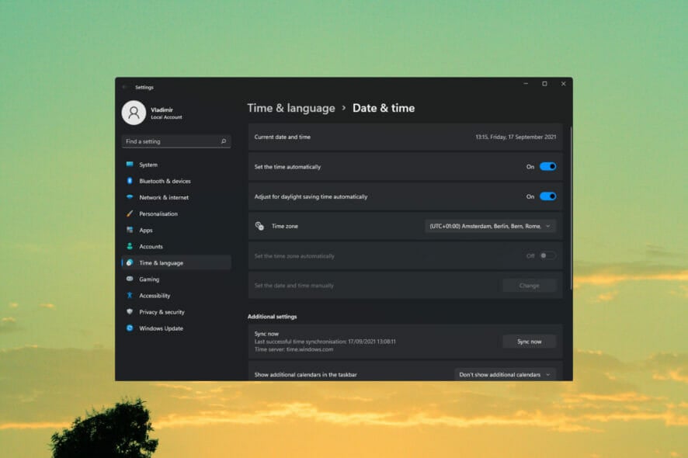
Task: Select Time & language in sidebar
Action: tap(176, 262)
